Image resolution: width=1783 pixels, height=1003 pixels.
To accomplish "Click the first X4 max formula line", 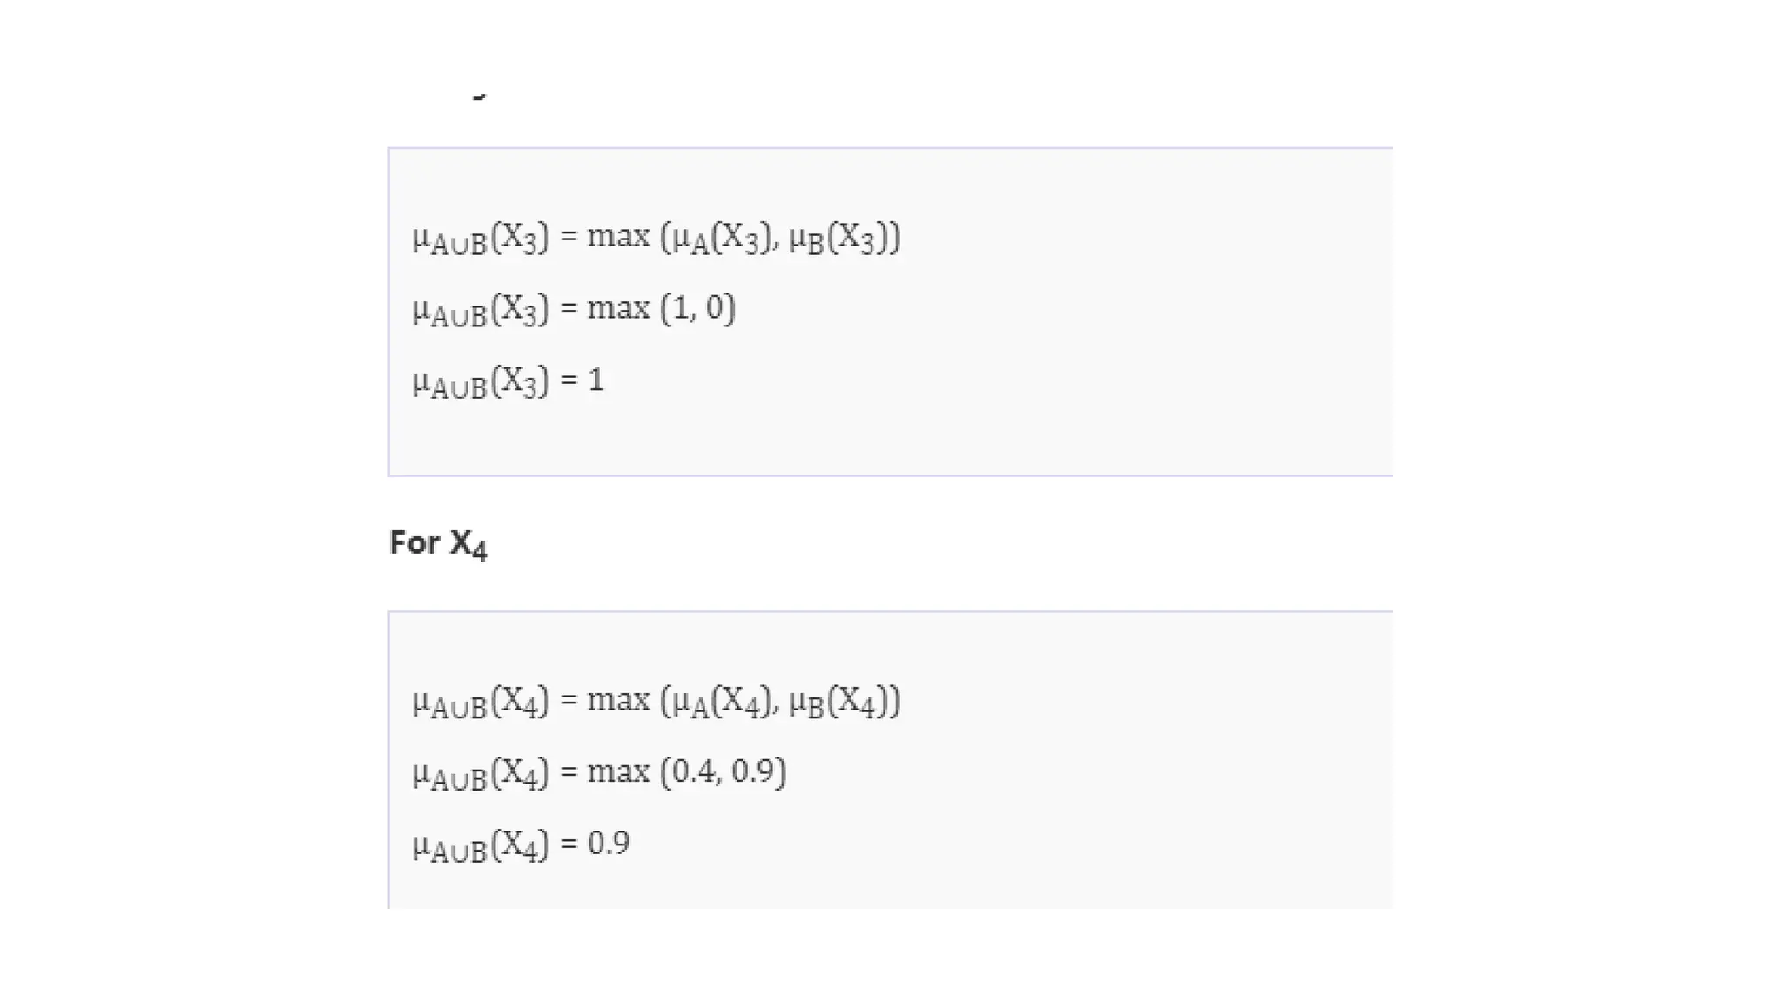I will point(656,701).
